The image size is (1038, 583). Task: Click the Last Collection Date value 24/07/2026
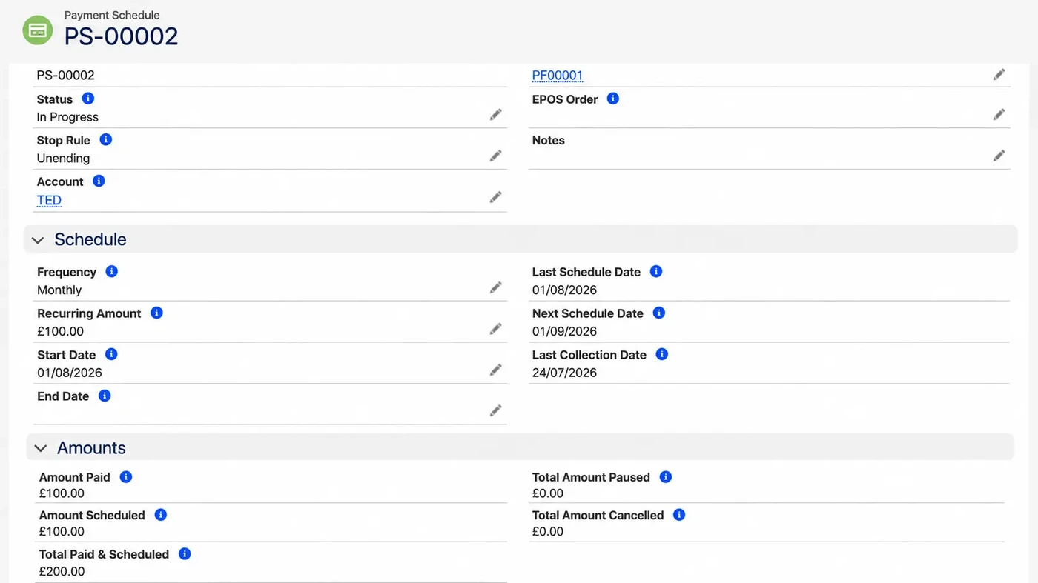tap(564, 373)
